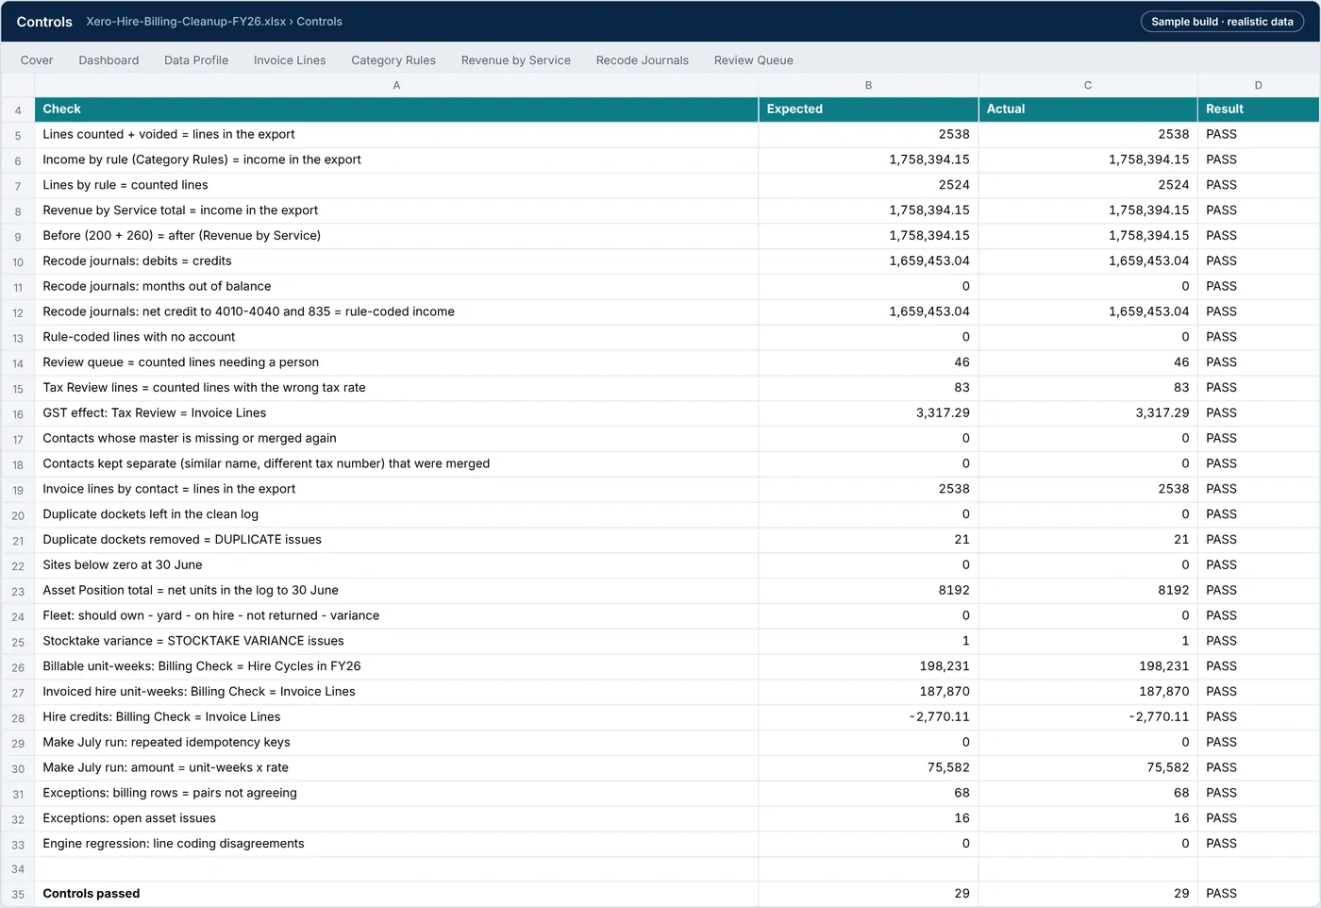Click Expected value -2,770.11
This screenshot has width=1321, height=908.
pyautogui.click(x=868, y=717)
